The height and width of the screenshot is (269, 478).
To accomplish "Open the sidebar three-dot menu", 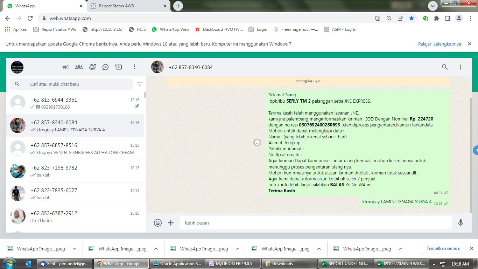I will pyautogui.click(x=134, y=67).
